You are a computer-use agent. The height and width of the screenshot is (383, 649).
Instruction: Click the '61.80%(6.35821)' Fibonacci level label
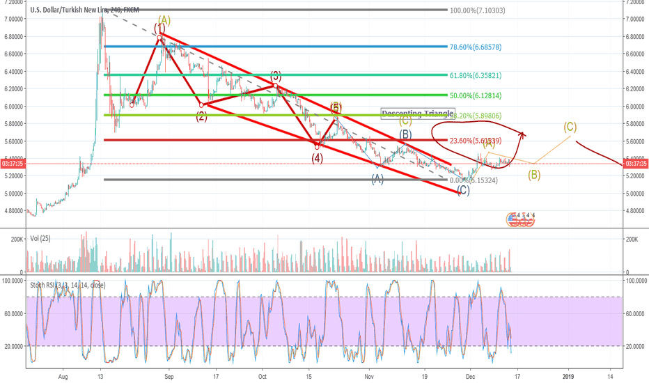tap(476, 76)
